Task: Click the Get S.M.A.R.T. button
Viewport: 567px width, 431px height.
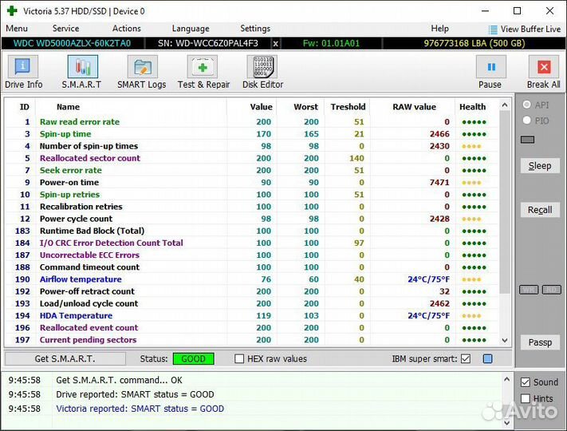Action: [65, 358]
